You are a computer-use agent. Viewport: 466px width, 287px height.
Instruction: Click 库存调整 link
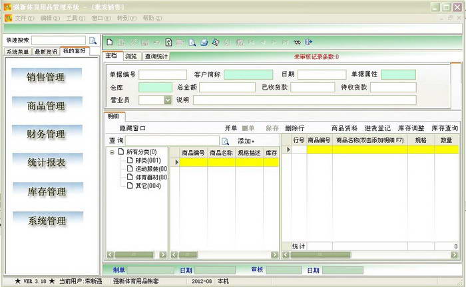pos(411,128)
